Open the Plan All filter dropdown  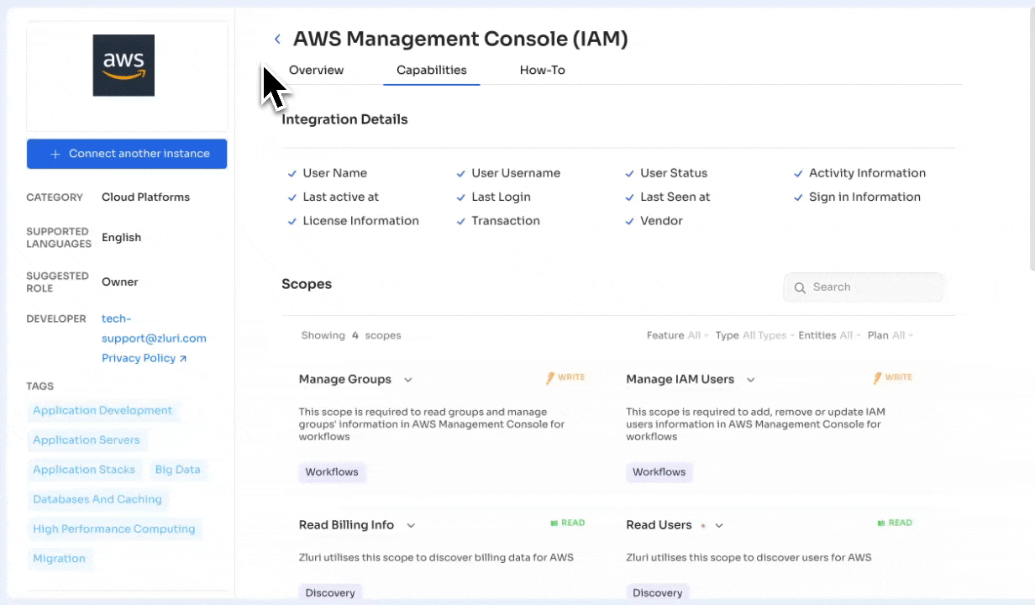click(x=891, y=335)
